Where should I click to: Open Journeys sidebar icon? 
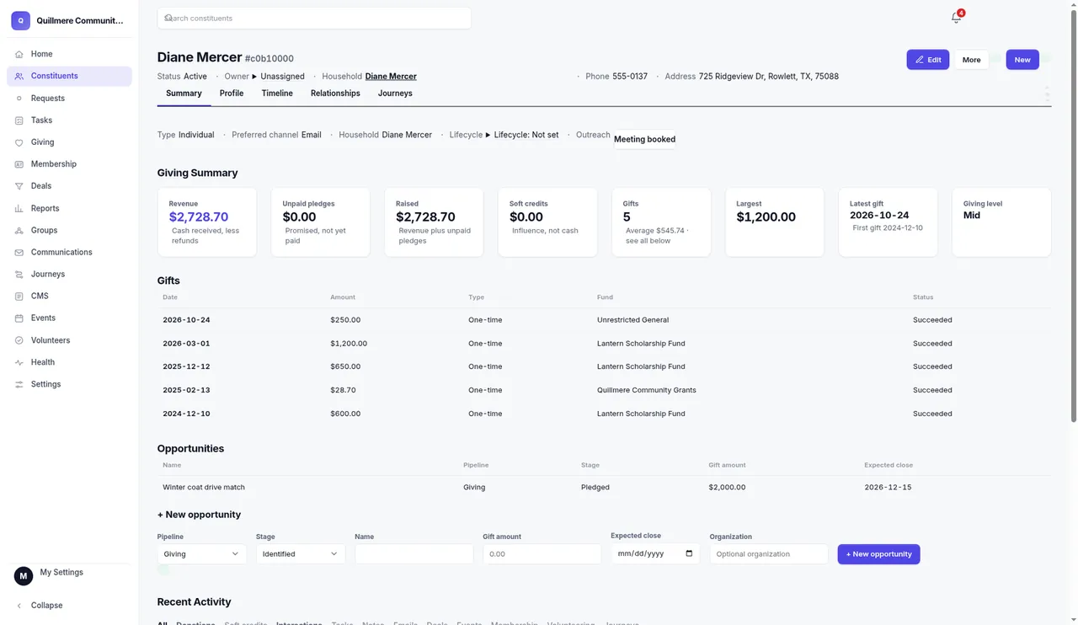(x=19, y=274)
